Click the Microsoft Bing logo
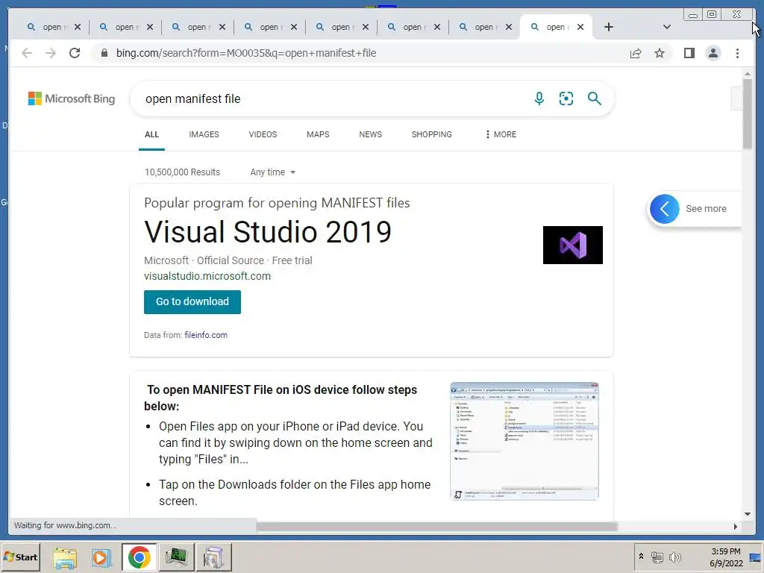Image resolution: width=764 pixels, height=573 pixels. pyautogui.click(x=72, y=98)
